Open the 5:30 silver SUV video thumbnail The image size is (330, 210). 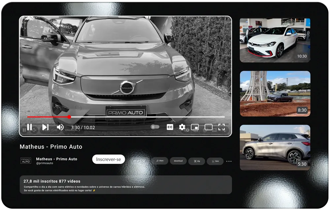[275, 148]
